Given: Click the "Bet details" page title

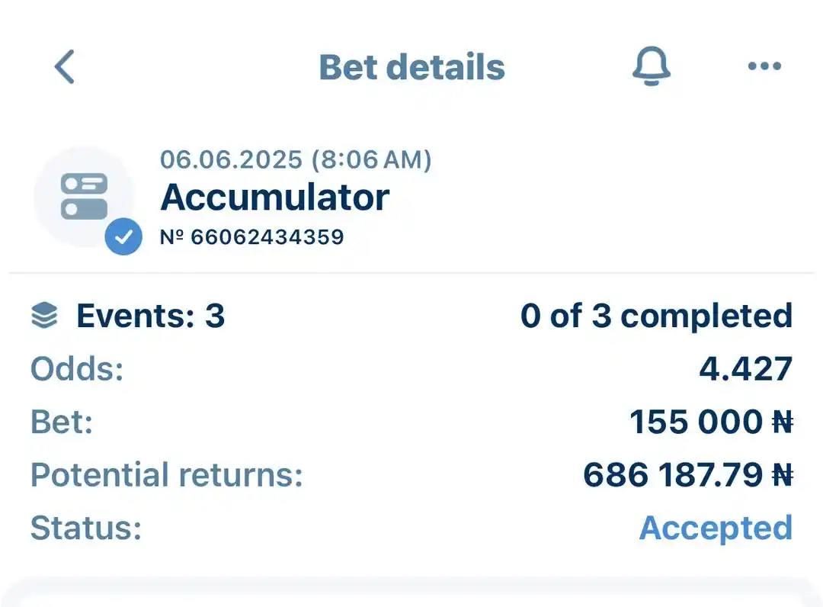Looking at the screenshot, I should click(x=411, y=67).
